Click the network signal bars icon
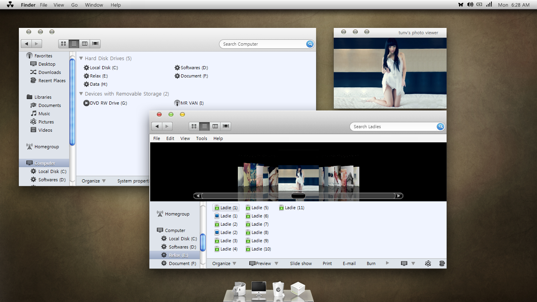 489,5
